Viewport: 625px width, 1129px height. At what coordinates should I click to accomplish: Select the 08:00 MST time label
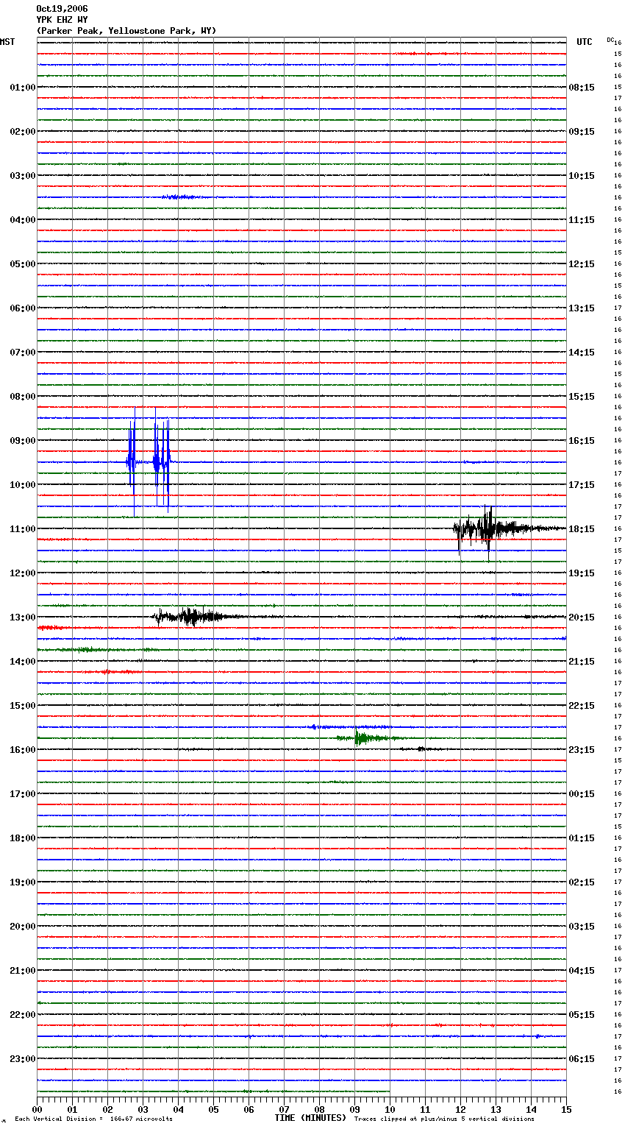23,397
